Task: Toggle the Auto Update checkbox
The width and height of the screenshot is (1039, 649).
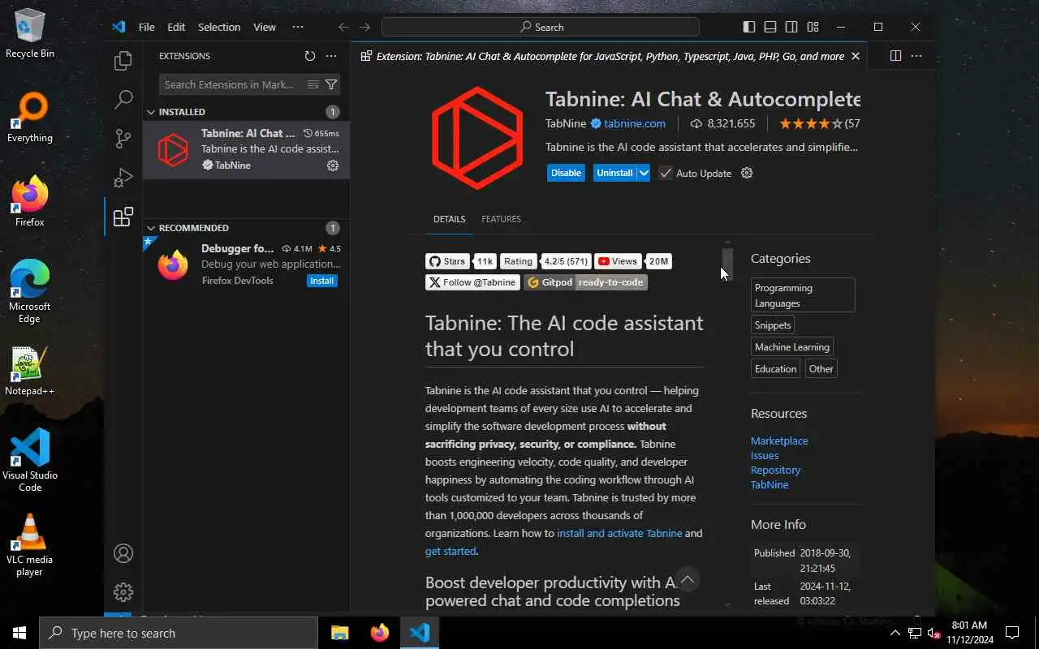Action: (666, 173)
